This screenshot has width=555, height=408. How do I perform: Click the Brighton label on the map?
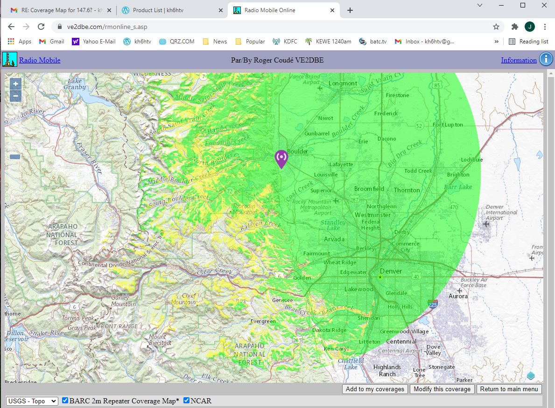pos(458,175)
